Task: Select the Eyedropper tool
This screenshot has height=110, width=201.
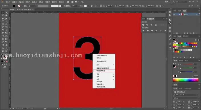Action: [3, 42]
